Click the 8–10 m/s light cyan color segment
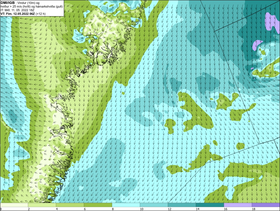The height and width of the screenshot is (211, 280). (126, 205)
